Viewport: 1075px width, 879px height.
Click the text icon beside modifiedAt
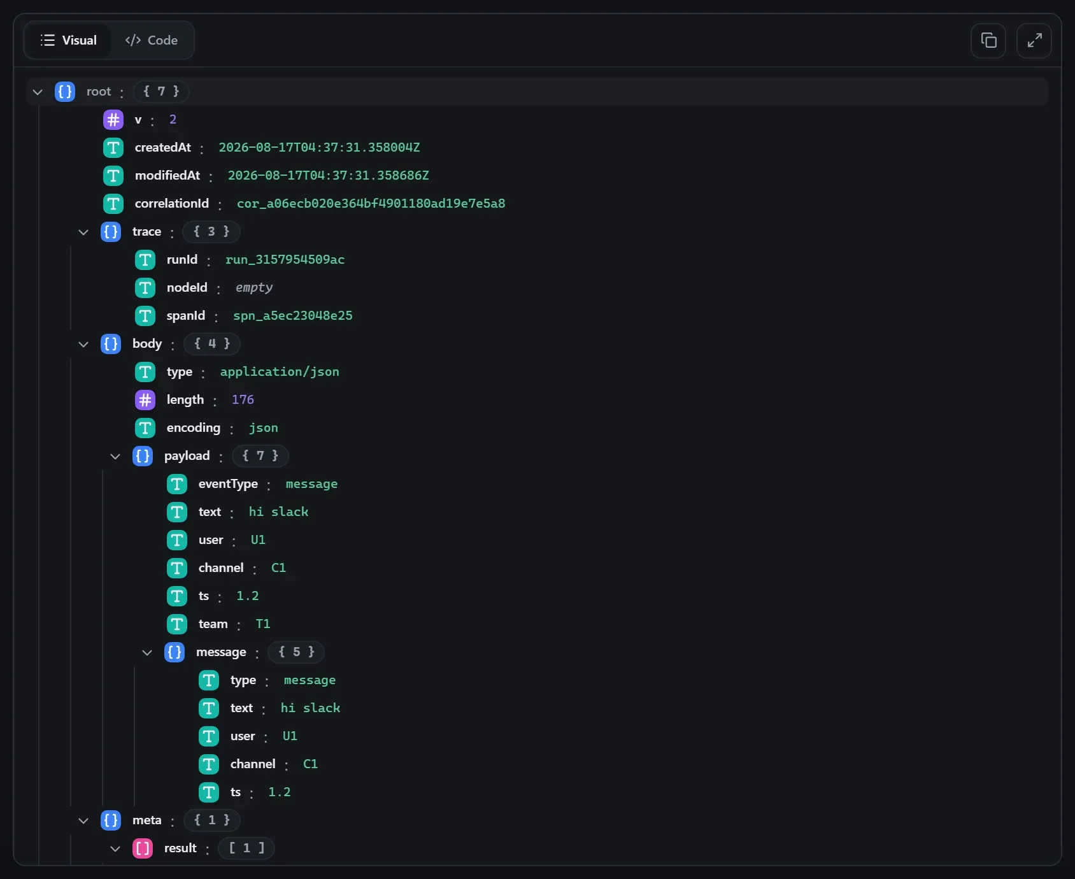(113, 176)
